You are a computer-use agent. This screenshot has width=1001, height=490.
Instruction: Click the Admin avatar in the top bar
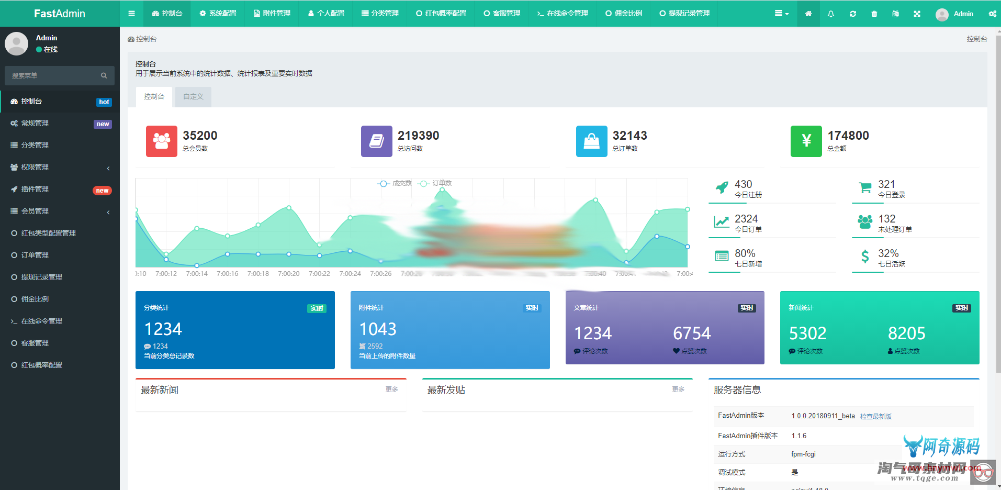point(942,14)
